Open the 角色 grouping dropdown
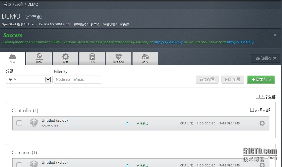The width and height of the screenshot is (282, 167). [x=29, y=80]
